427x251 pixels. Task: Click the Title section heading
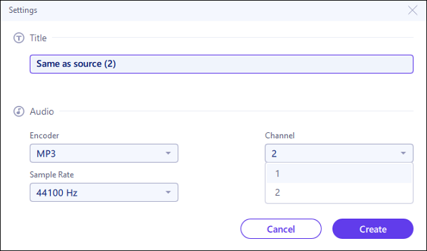(x=38, y=38)
